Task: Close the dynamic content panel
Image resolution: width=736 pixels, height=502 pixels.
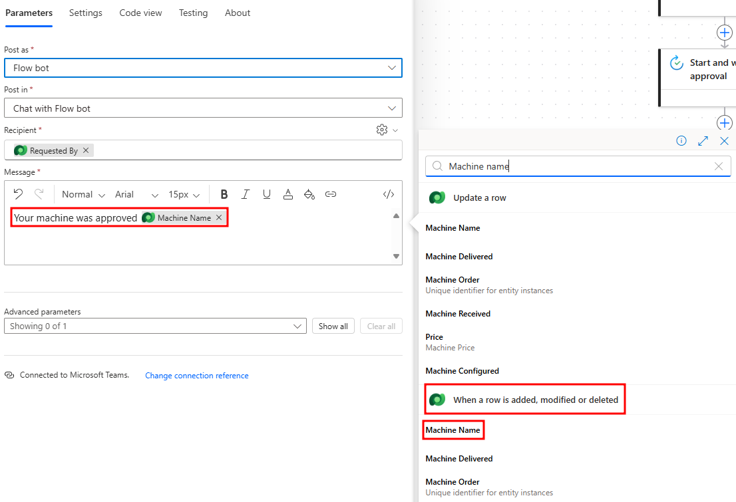Action: (724, 141)
